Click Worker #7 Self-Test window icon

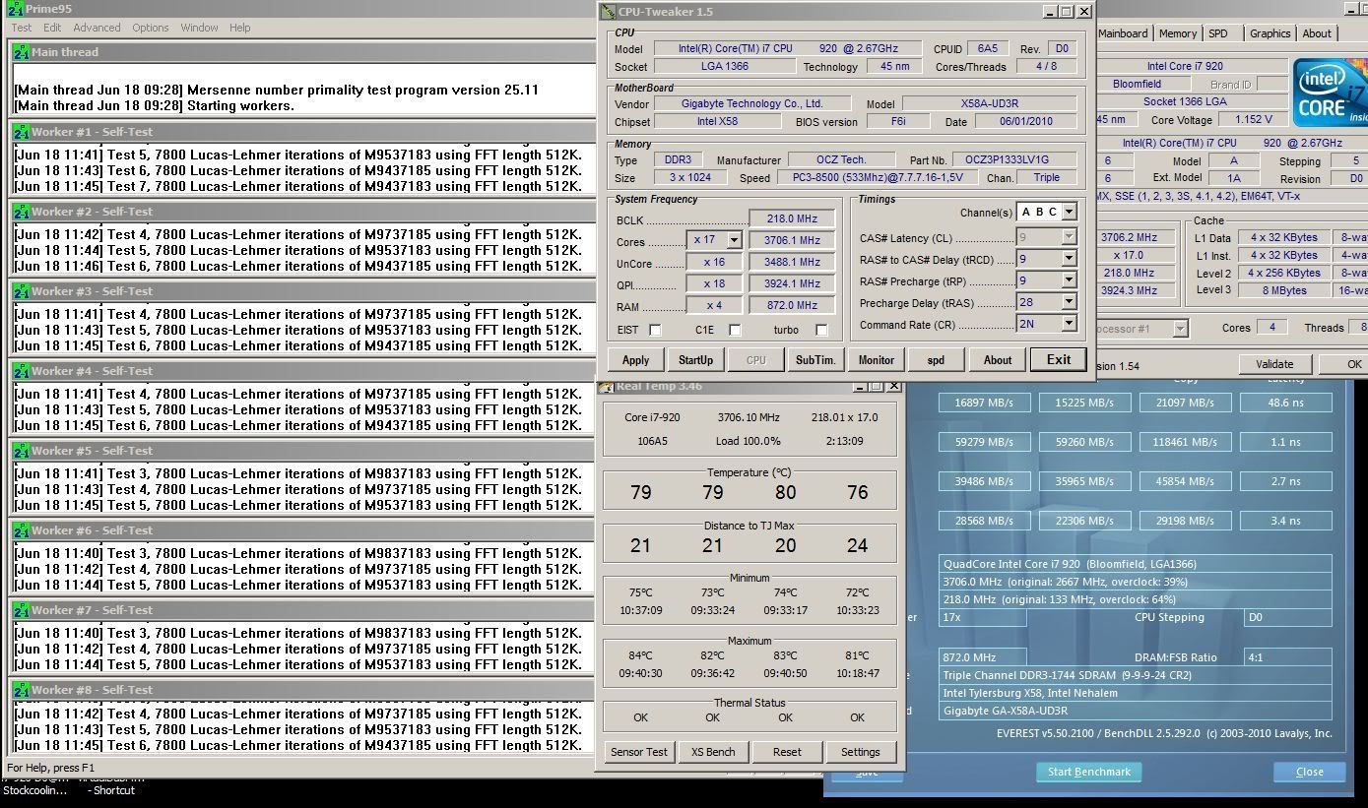pyautogui.click(x=21, y=610)
